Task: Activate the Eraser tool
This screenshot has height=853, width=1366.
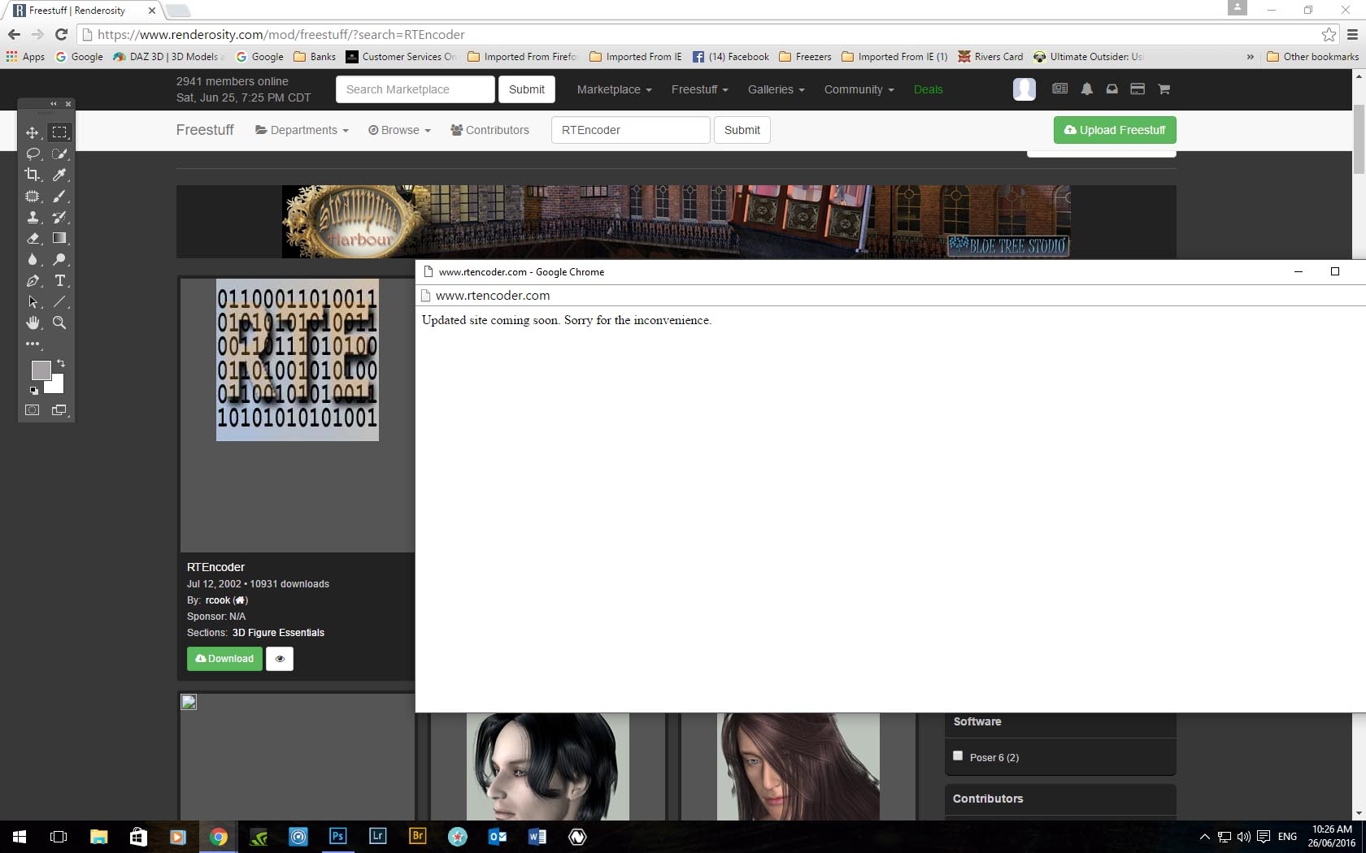Action: pos(33,238)
